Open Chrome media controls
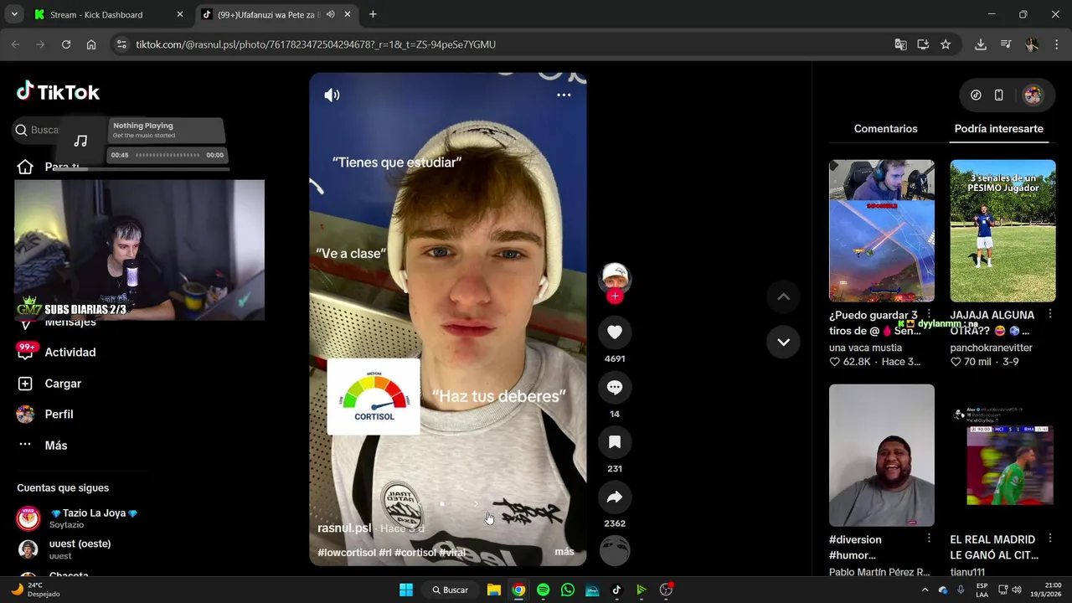The height and width of the screenshot is (603, 1072). click(1006, 44)
